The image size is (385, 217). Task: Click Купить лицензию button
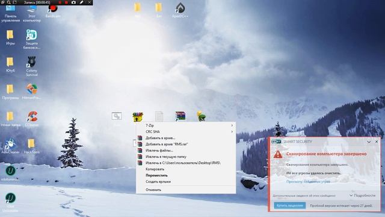point(290,206)
